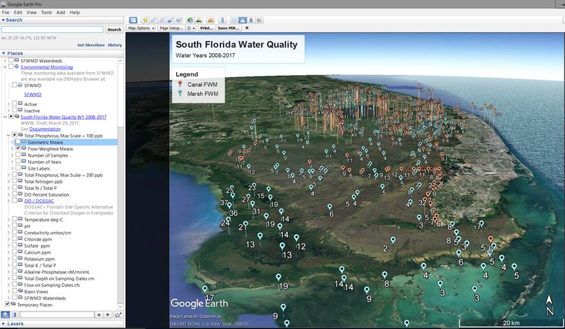Uncheck the Flow-Weighted Means checkbox
Image resolution: width=565 pixels, height=329 pixels.
[x=17, y=148]
